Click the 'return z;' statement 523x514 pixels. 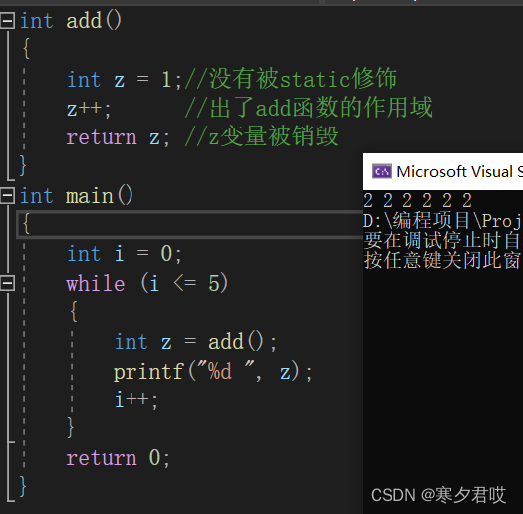(119, 137)
